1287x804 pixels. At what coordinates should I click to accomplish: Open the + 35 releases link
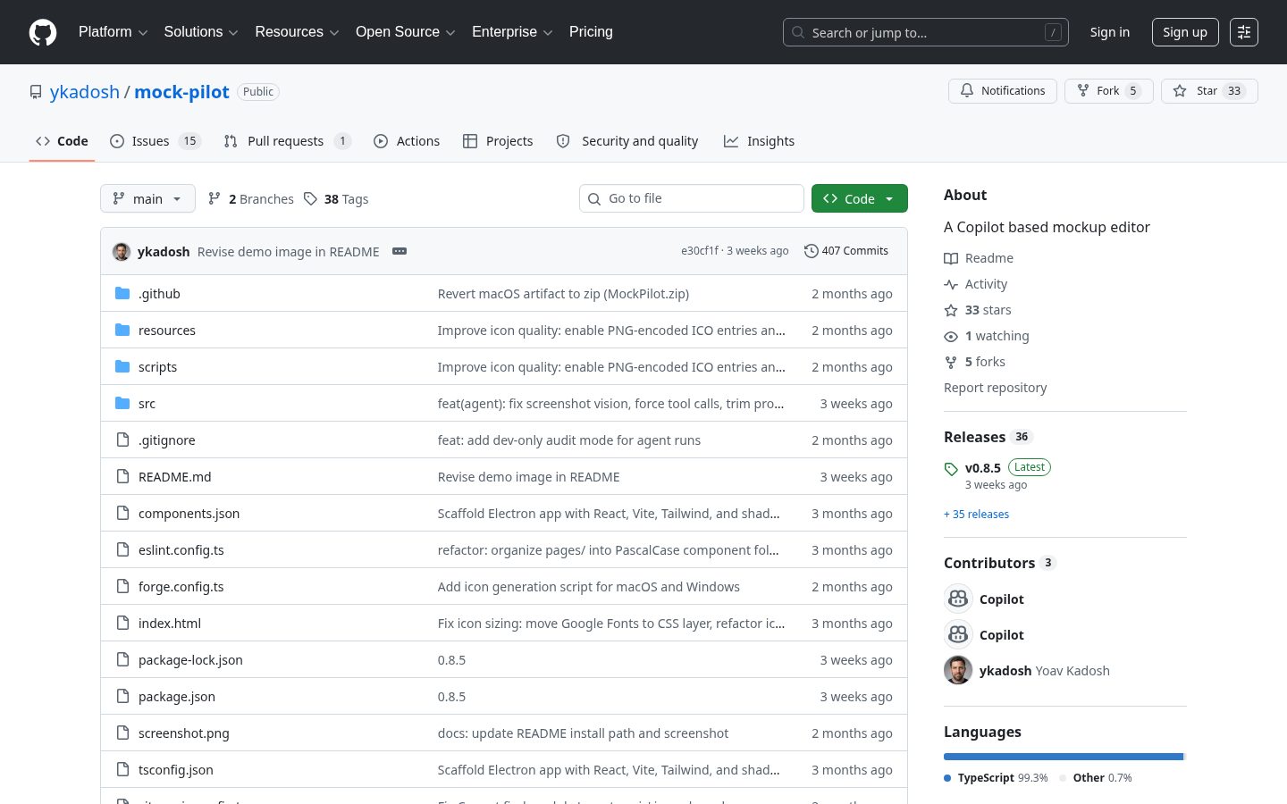976,515
